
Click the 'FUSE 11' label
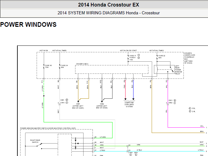coord(133,56)
